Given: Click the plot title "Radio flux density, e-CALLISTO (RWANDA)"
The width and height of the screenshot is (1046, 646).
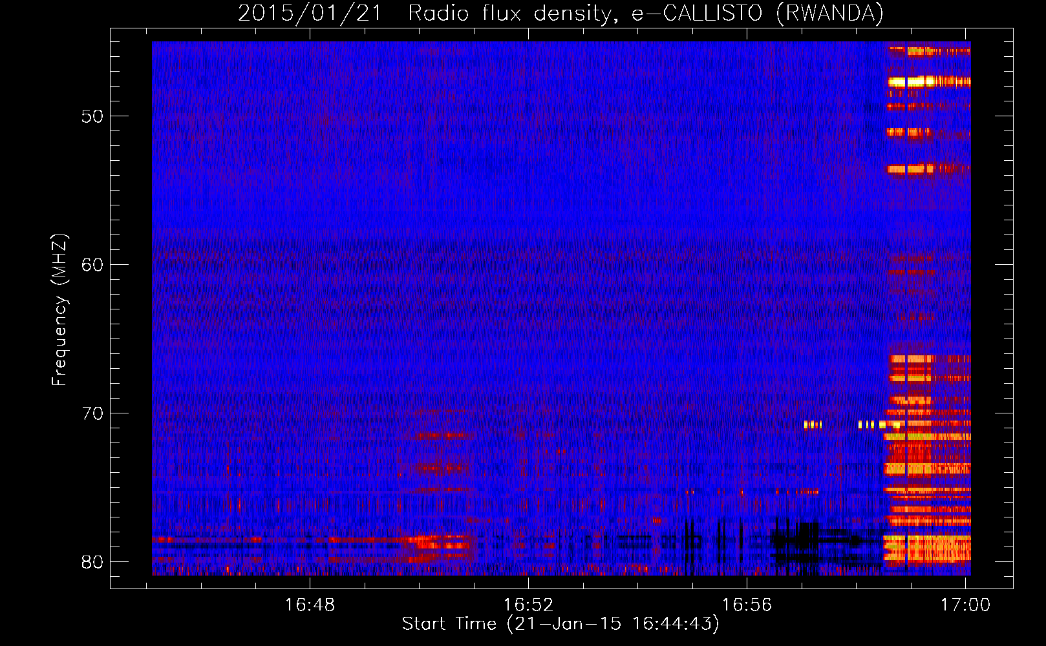Looking at the screenshot, I should pyautogui.click(x=646, y=13).
